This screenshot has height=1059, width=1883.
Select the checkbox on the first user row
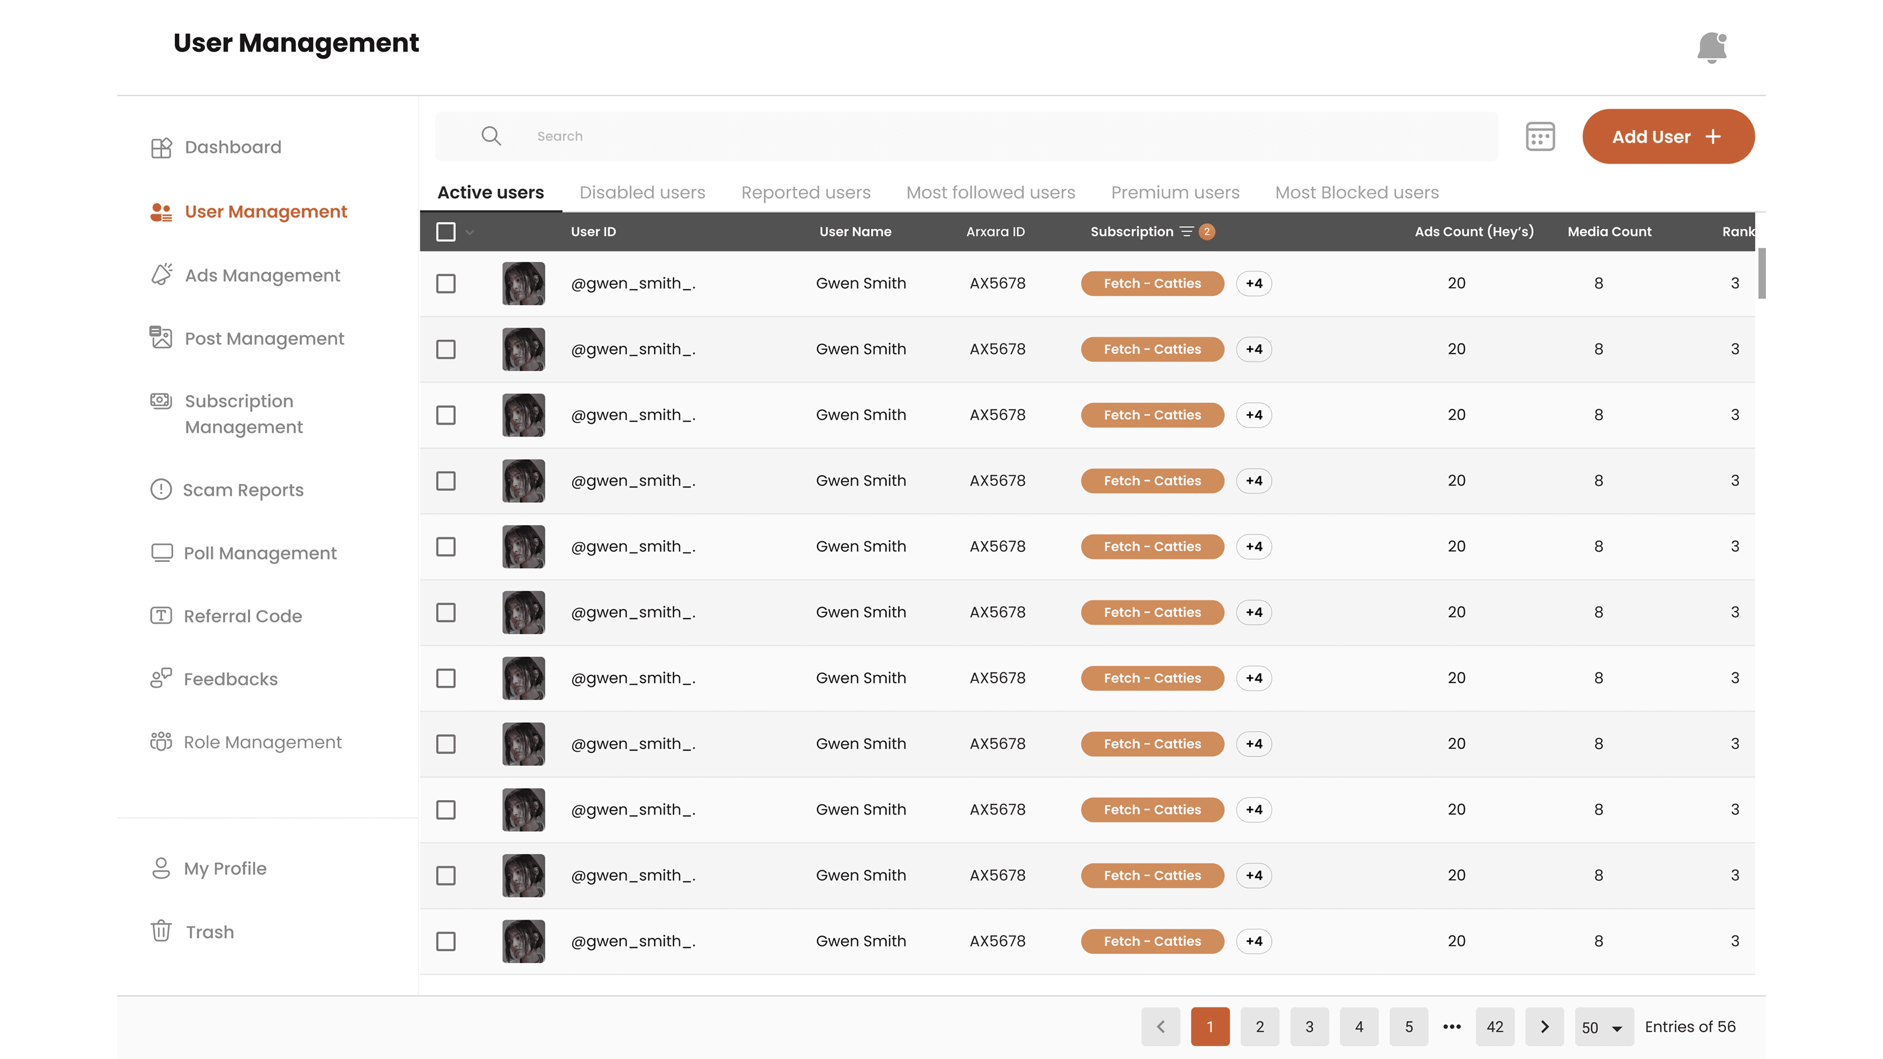point(446,283)
